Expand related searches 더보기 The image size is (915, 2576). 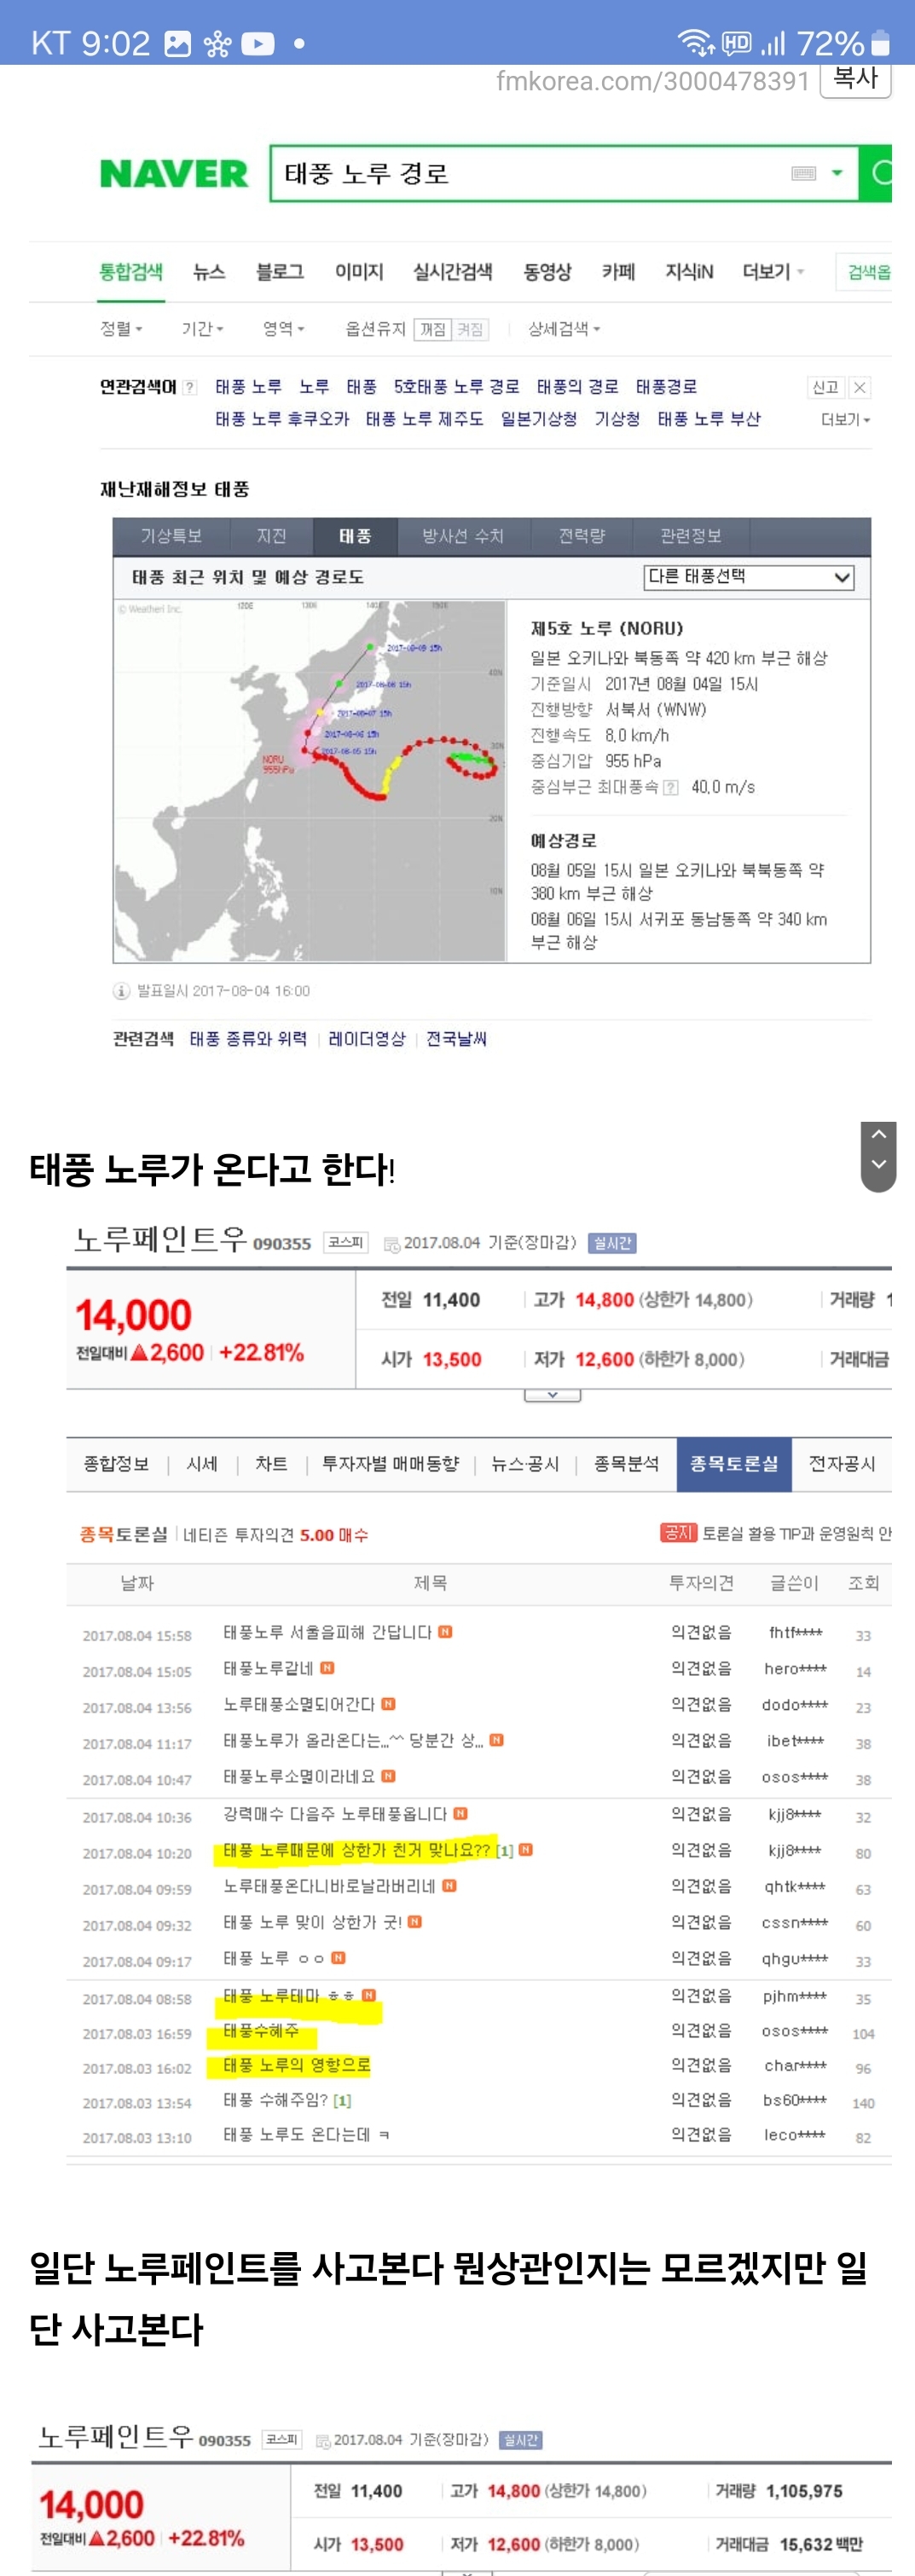(x=845, y=420)
